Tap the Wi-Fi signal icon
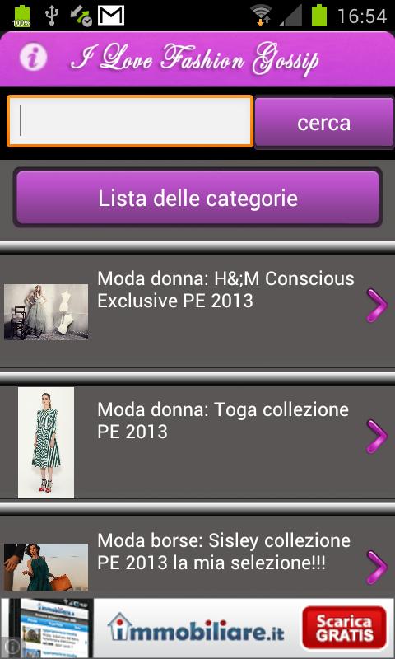395x659 pixels. tap(261, 16)
